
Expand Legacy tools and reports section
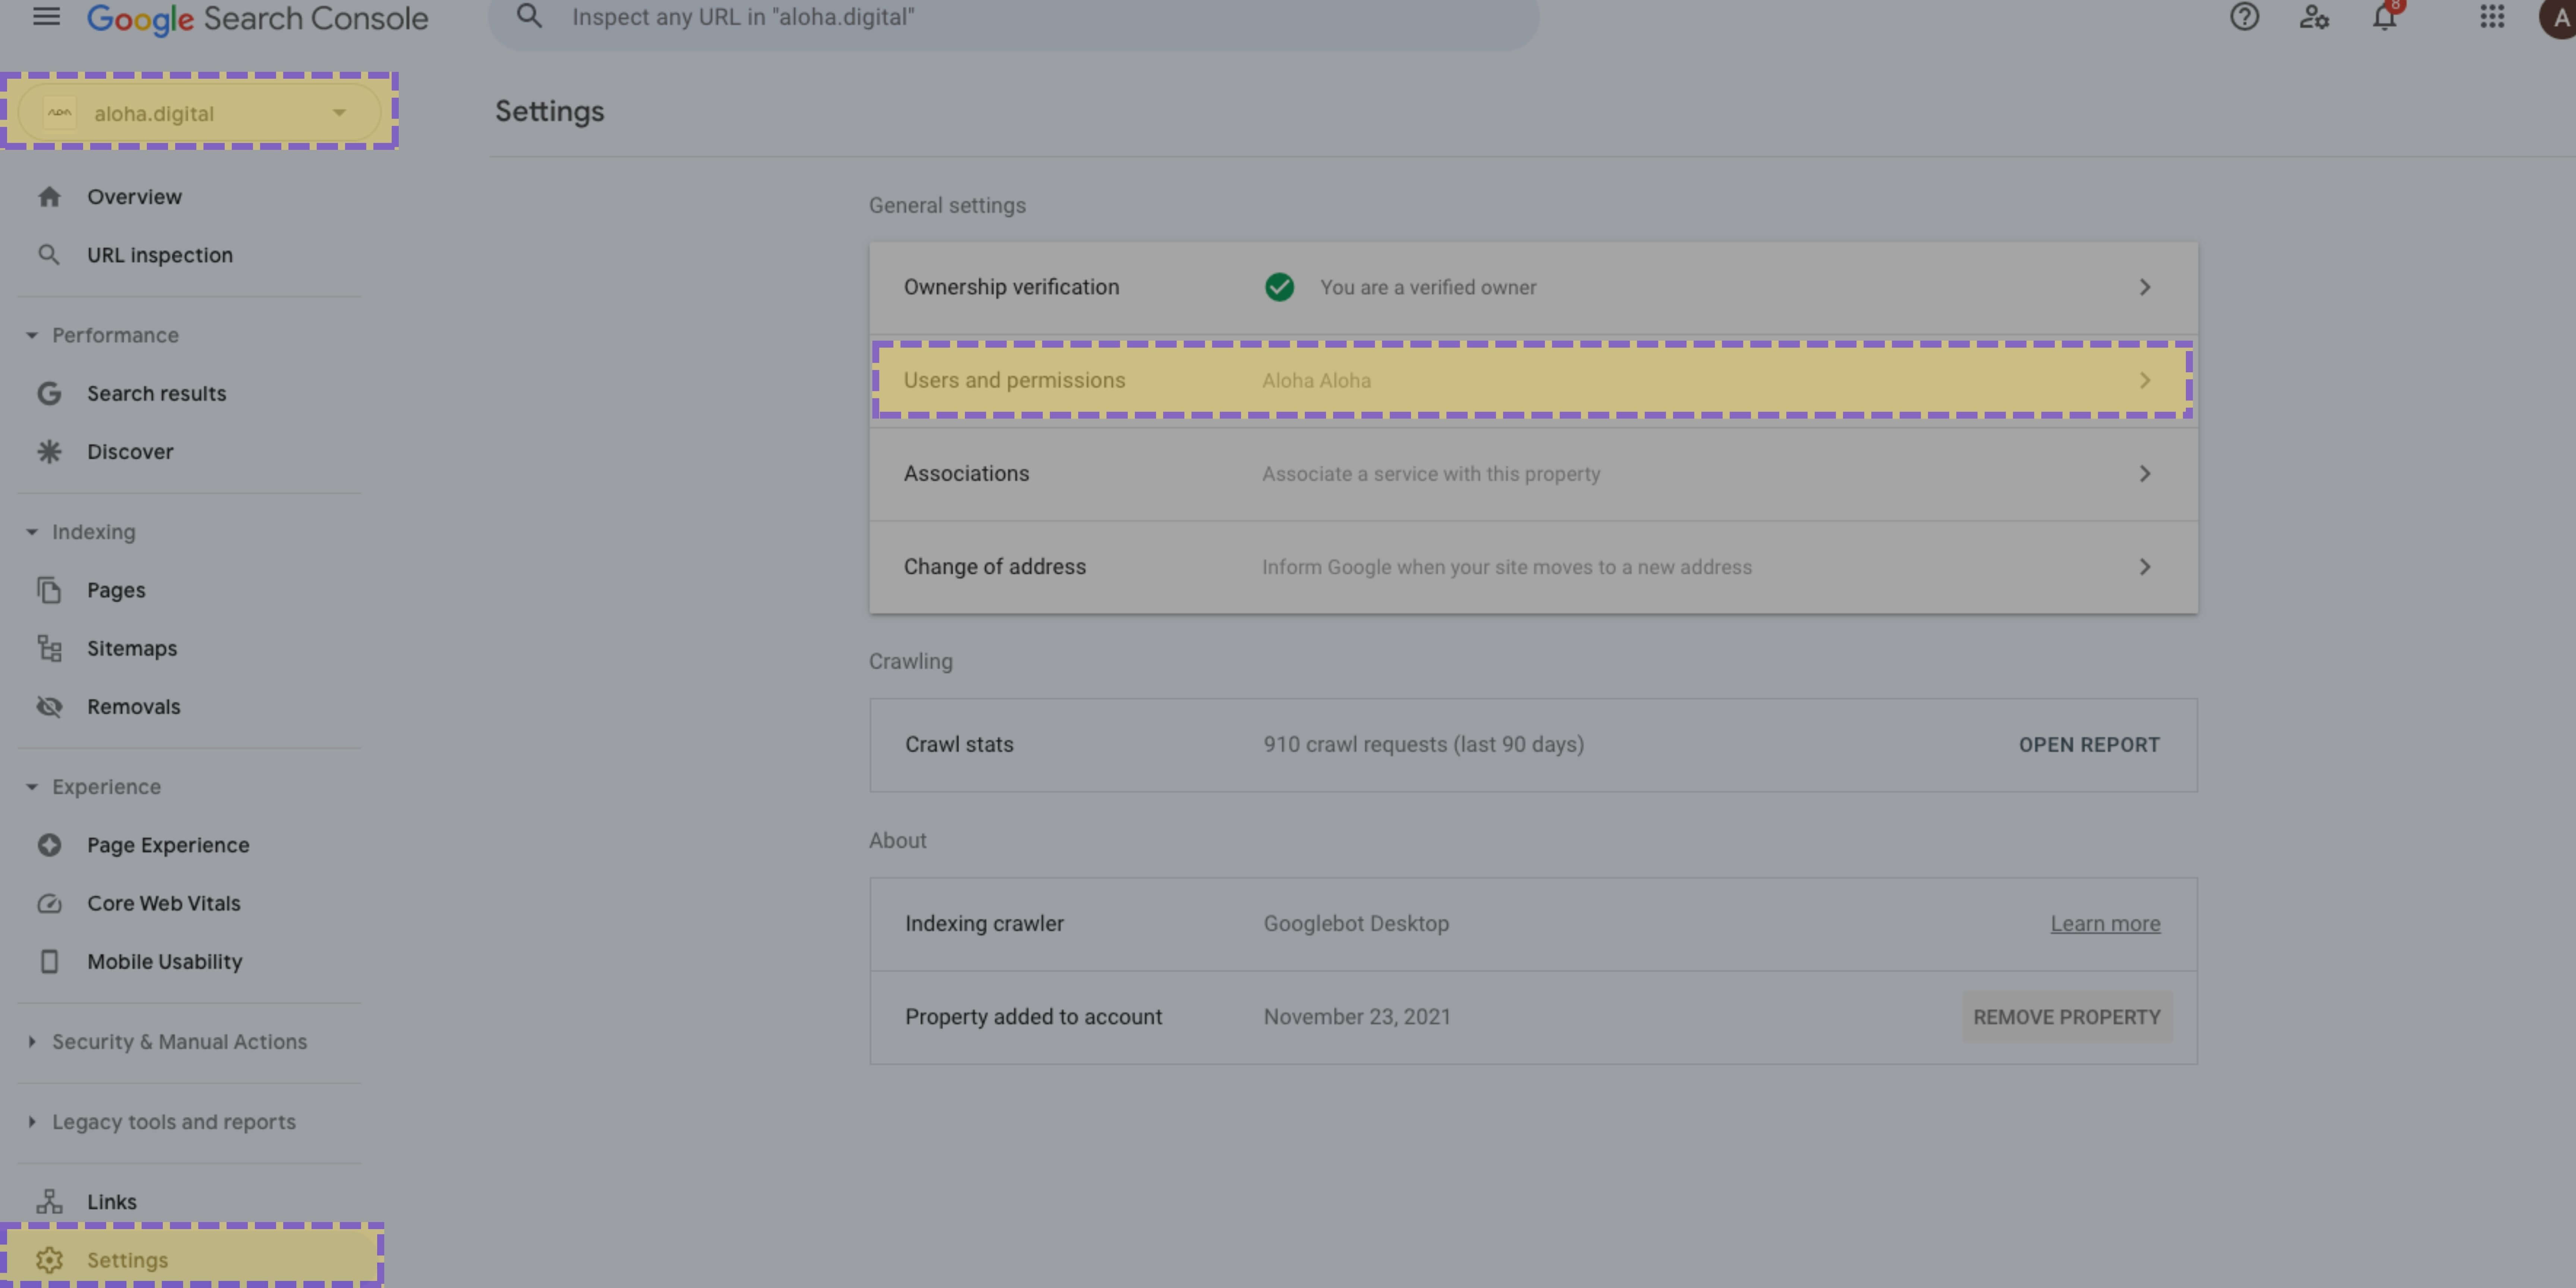(32, 1122)
